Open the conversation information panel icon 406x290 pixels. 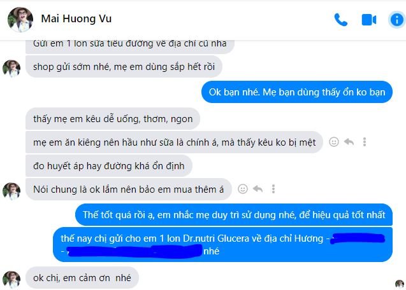pyautogui.click(x=396, y=20)
